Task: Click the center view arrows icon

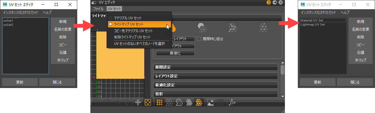Action: (x=138, y=103)
